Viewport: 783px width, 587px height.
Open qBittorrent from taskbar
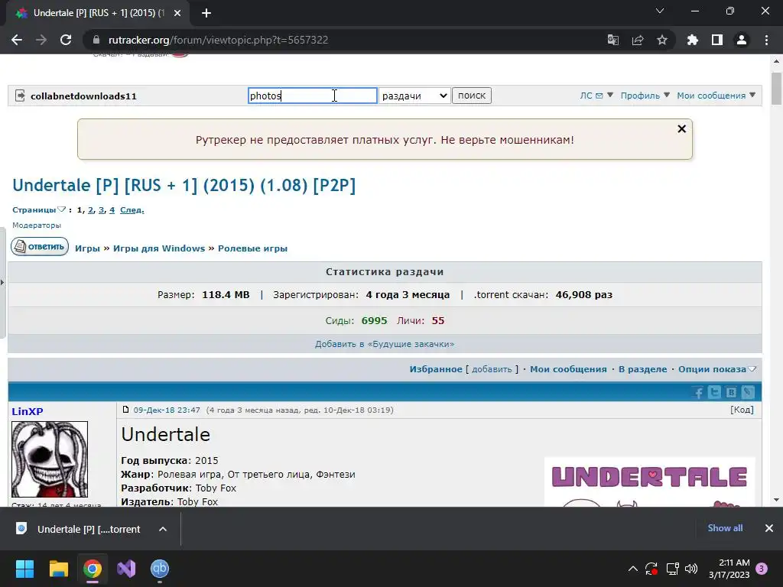[160, 569]
